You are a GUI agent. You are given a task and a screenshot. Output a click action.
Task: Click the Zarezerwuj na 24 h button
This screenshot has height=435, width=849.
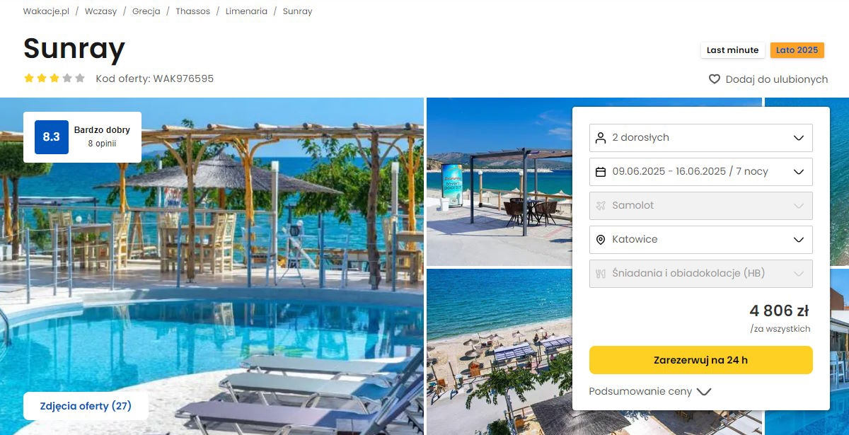[x=700, y=360]
